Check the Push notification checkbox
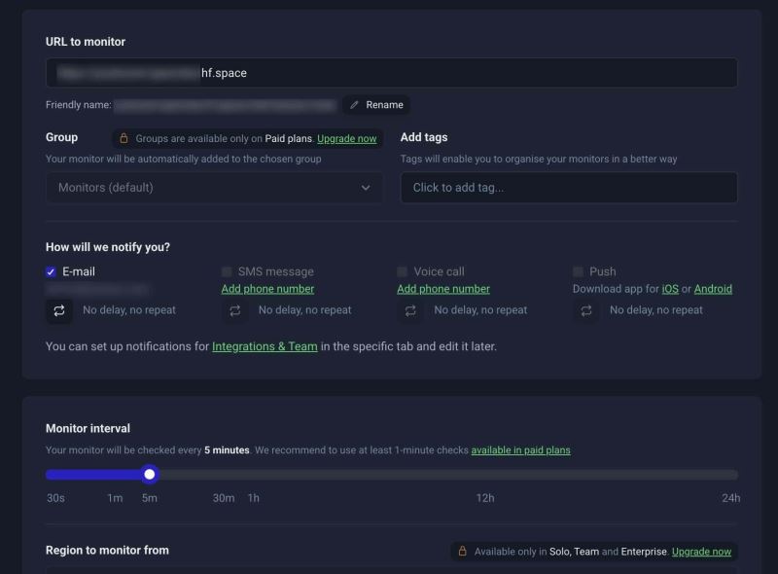Image resolution: width=778 pixels, height=574 pixels. [578, 272]
